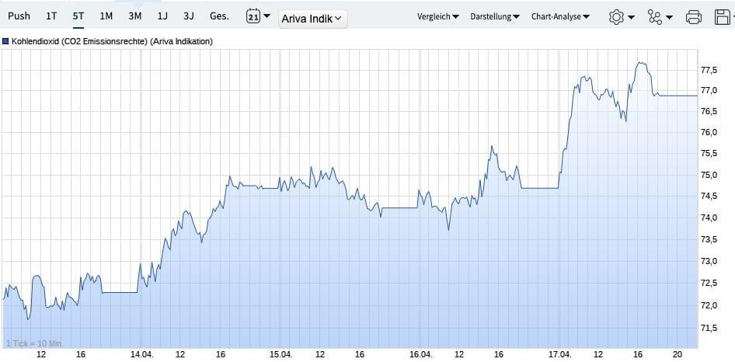Switch to the 1M timeframe

point(106,16)
